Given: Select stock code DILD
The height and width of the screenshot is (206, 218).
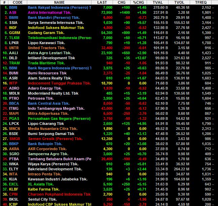Looking at the screenshot, I should 13,58.
